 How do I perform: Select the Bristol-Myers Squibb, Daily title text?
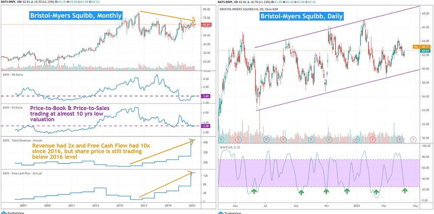click(x=302, y=16)
